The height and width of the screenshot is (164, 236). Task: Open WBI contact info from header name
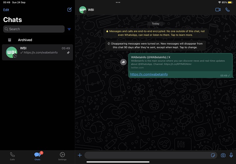pyautogui.click(x=91, y=10)
